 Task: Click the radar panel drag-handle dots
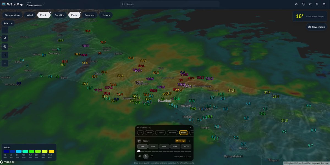[x=189, y=141]
